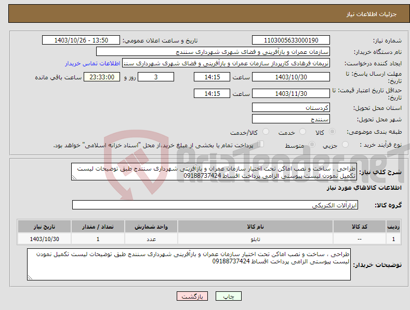Click the delivery province کردستان field
The height and width of the screenshot is (310, 410).
(x=291, y=107)
